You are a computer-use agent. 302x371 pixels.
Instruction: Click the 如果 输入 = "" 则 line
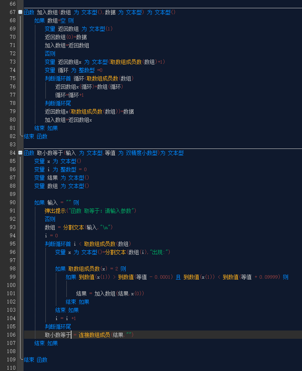pyautogui.click(x=56, y=203)
